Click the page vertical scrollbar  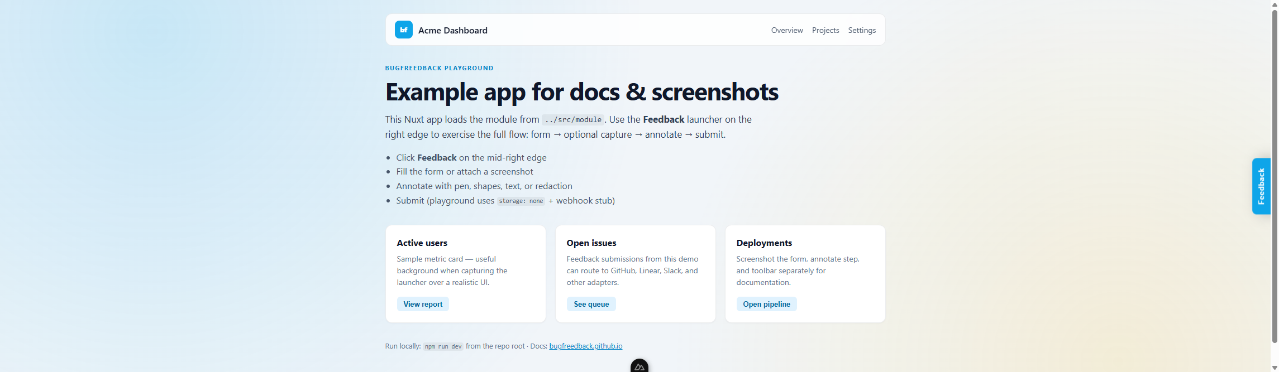click(1274, 176)
